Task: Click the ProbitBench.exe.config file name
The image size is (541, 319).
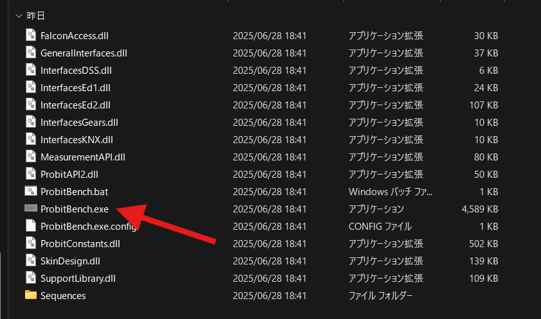Action: point(89,227)
